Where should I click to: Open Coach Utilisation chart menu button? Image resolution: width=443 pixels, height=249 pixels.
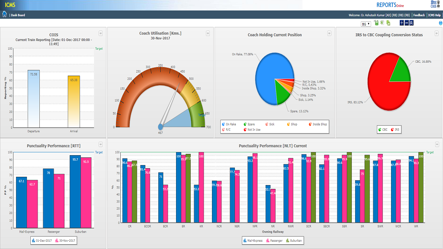208,33
